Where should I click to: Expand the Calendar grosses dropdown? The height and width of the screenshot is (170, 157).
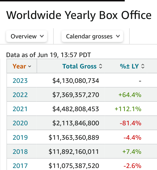click(92, 36)
